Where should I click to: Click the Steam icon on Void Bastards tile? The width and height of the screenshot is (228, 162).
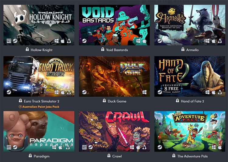pyautogui.click(x=84, y=41)
